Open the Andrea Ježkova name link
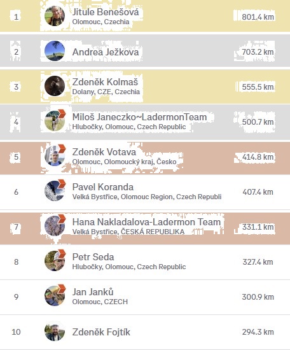Viewport: 290px width, 350px height. click(x=106, y=52)
